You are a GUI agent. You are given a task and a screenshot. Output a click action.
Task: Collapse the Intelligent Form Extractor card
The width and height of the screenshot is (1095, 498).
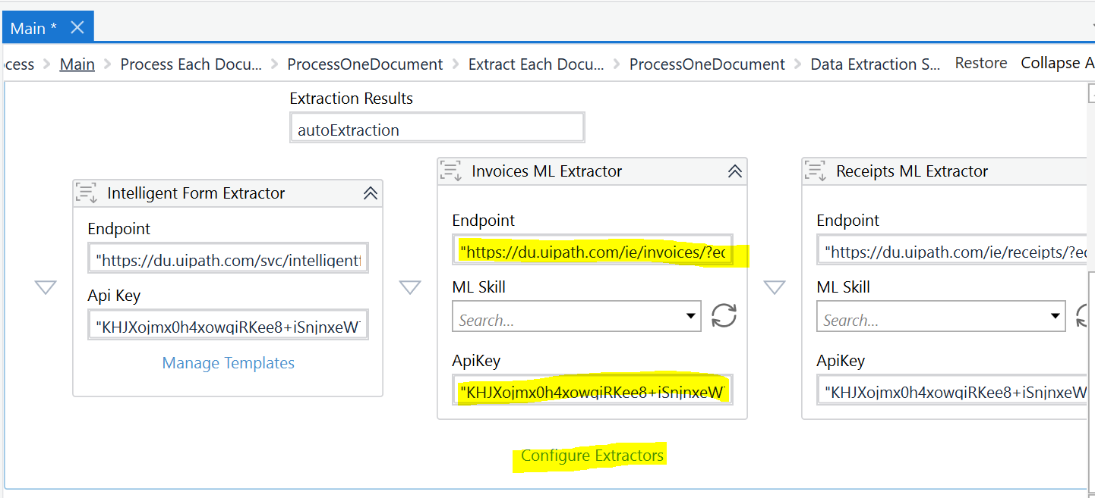(370, 193)
